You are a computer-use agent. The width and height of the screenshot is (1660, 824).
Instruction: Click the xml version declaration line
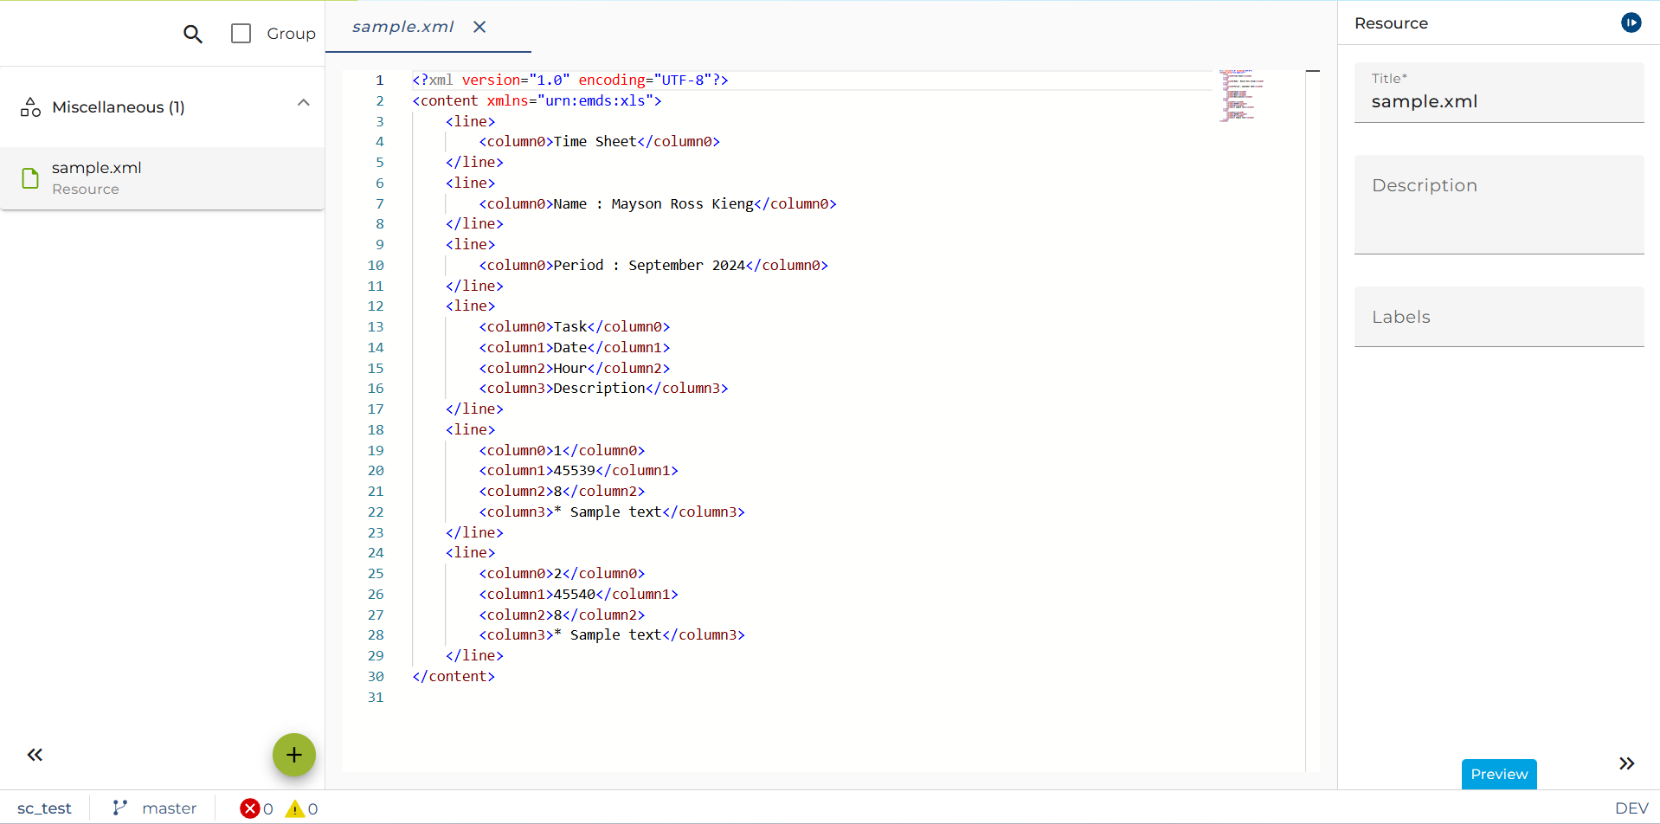point(570,80)
